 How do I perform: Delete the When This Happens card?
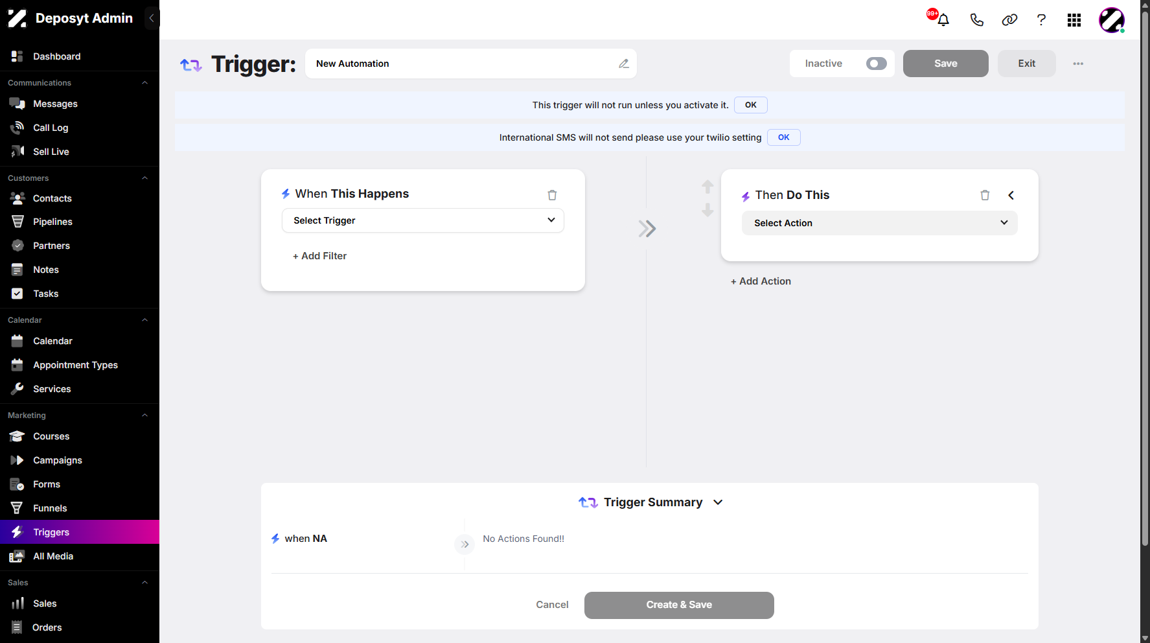552,195
